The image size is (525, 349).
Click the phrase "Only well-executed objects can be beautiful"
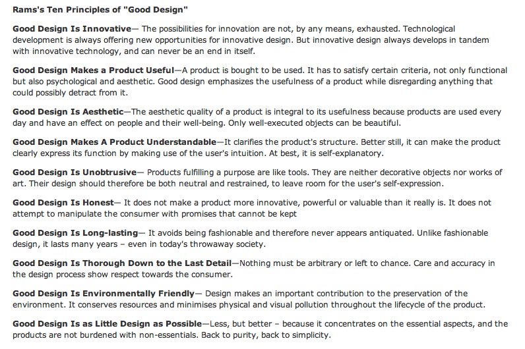point(314,123)
